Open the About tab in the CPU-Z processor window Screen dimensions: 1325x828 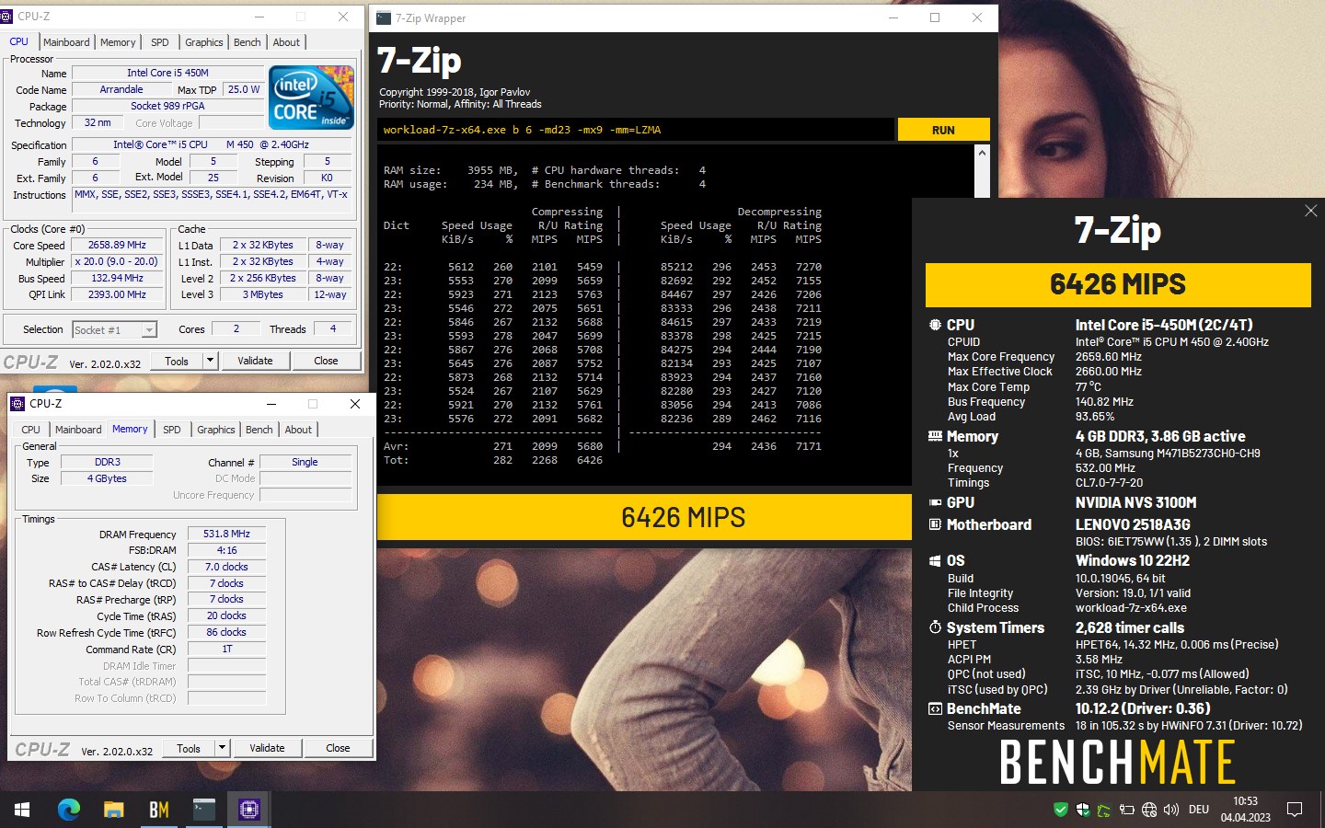pyautogui.click(x=286, y=42)
